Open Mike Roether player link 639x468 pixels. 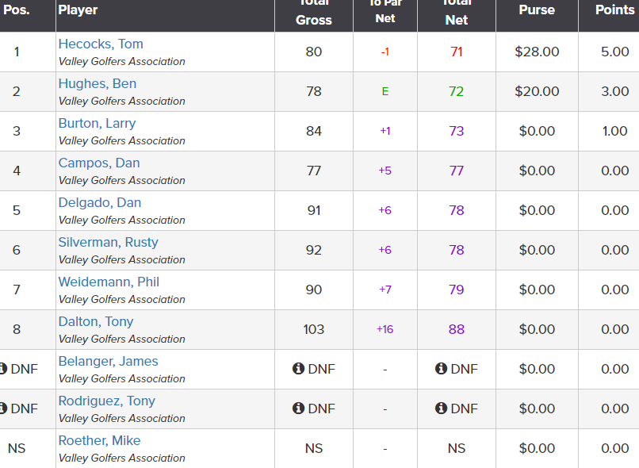[x=99, y=440]
